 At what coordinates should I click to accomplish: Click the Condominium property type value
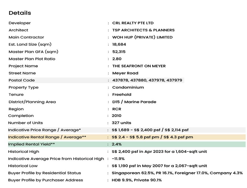click(x=128, y=87)
